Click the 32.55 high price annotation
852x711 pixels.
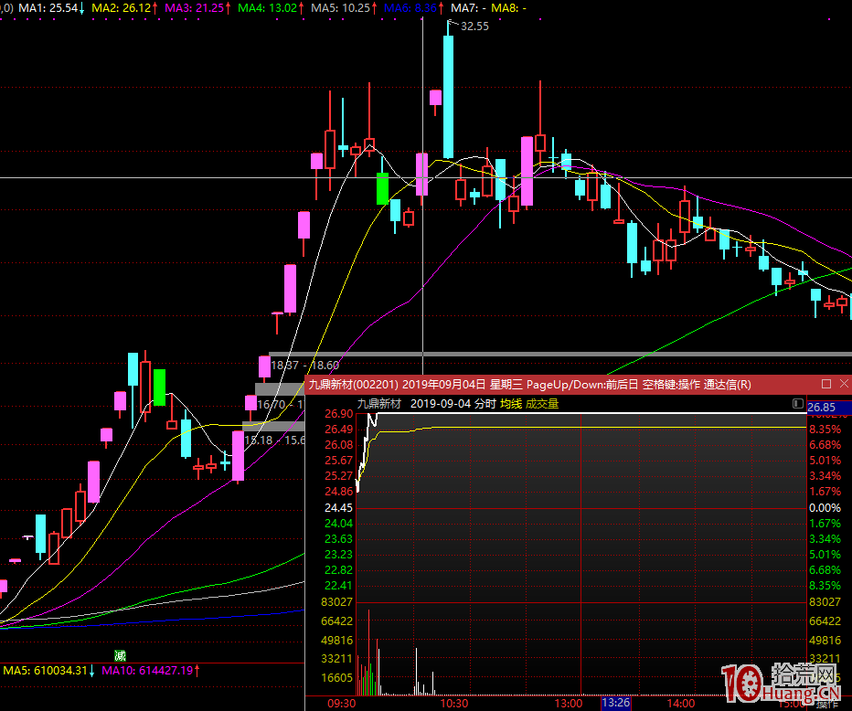(474, 27)
